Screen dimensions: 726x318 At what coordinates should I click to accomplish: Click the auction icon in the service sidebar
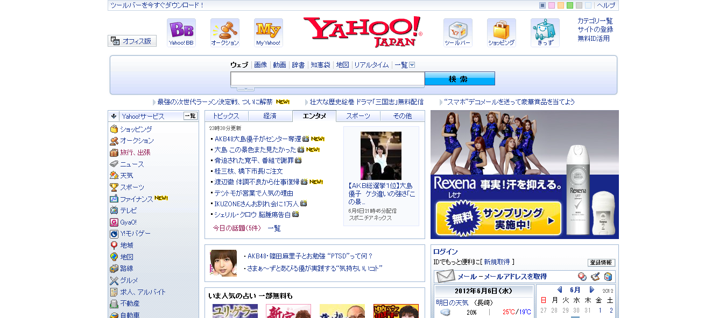[x=114, y=141]
